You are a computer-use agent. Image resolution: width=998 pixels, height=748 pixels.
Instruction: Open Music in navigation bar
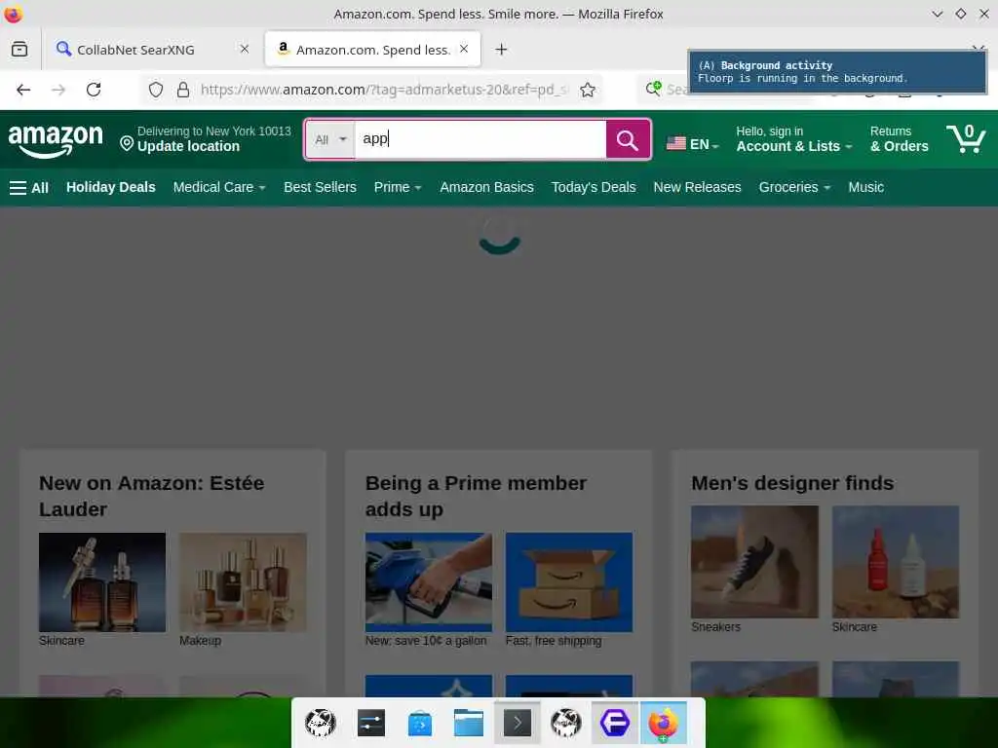(x=866, y=188)
